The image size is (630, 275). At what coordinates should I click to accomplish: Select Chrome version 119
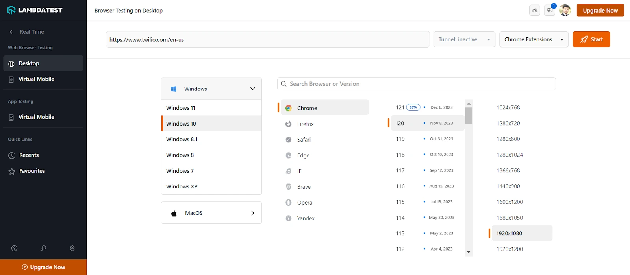[400, 139]
